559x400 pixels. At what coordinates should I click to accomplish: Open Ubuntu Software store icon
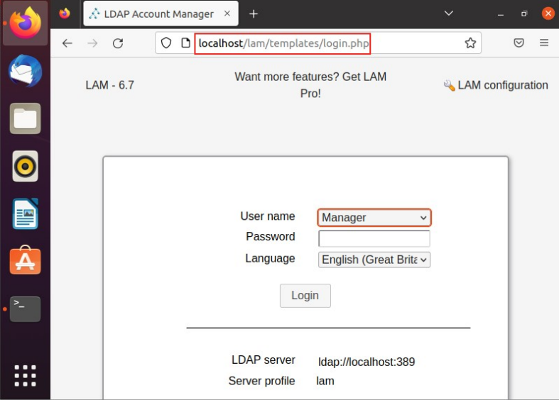[x=25, y=260]
